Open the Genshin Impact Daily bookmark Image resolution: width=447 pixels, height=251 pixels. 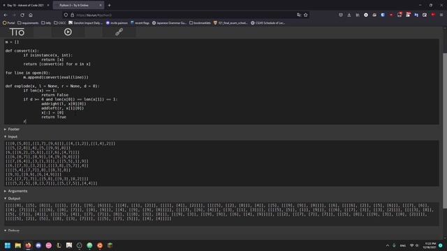pos(85,23)
